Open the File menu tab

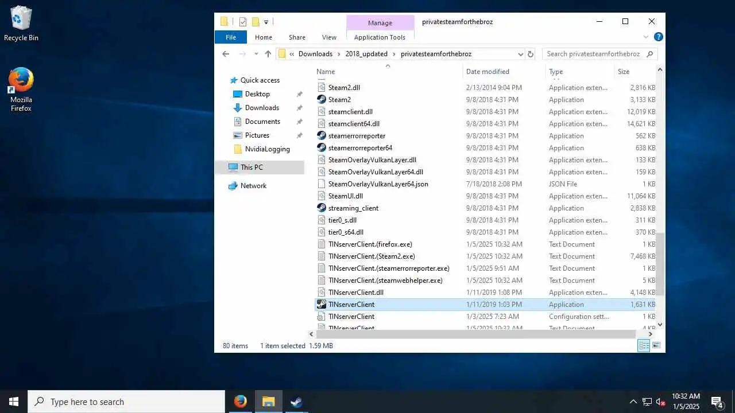pyautogui.click(x=231, y=37)
